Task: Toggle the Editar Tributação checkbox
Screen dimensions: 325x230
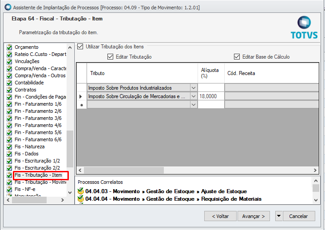Action: (110, 56)
